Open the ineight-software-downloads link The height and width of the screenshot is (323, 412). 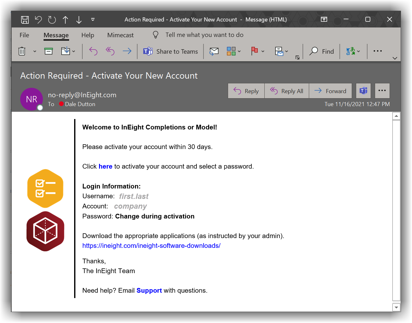[x=151, y=246]
